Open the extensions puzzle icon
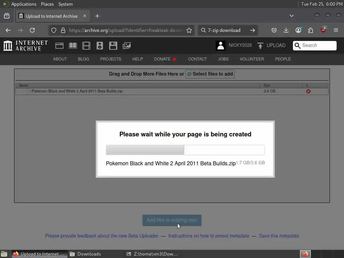 310,30
